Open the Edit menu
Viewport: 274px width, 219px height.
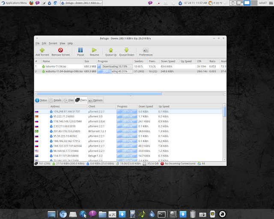tap(44, 43)
